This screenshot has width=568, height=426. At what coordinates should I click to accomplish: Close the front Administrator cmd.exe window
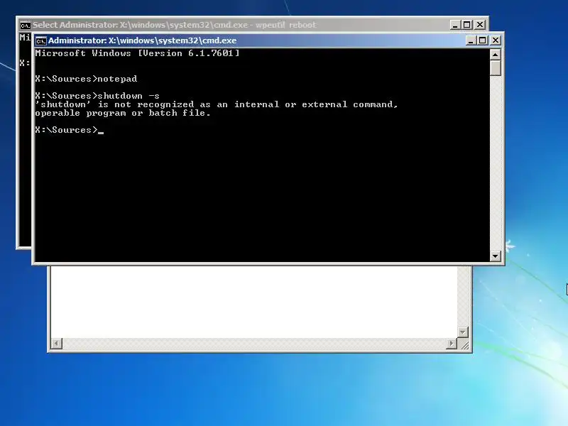(495, 40)
